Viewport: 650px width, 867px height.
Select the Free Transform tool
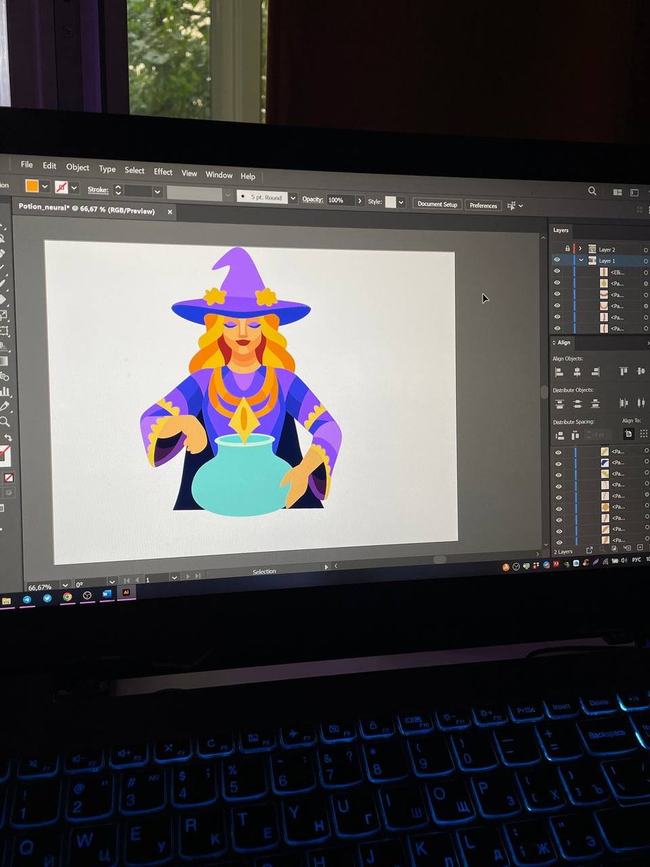coord(4,330)
